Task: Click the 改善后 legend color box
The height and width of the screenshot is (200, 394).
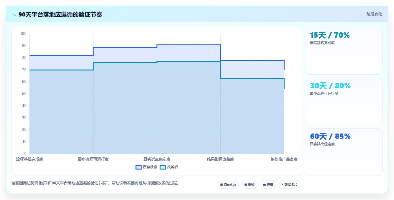Action: pyautogui.click(x=162, y=167)
